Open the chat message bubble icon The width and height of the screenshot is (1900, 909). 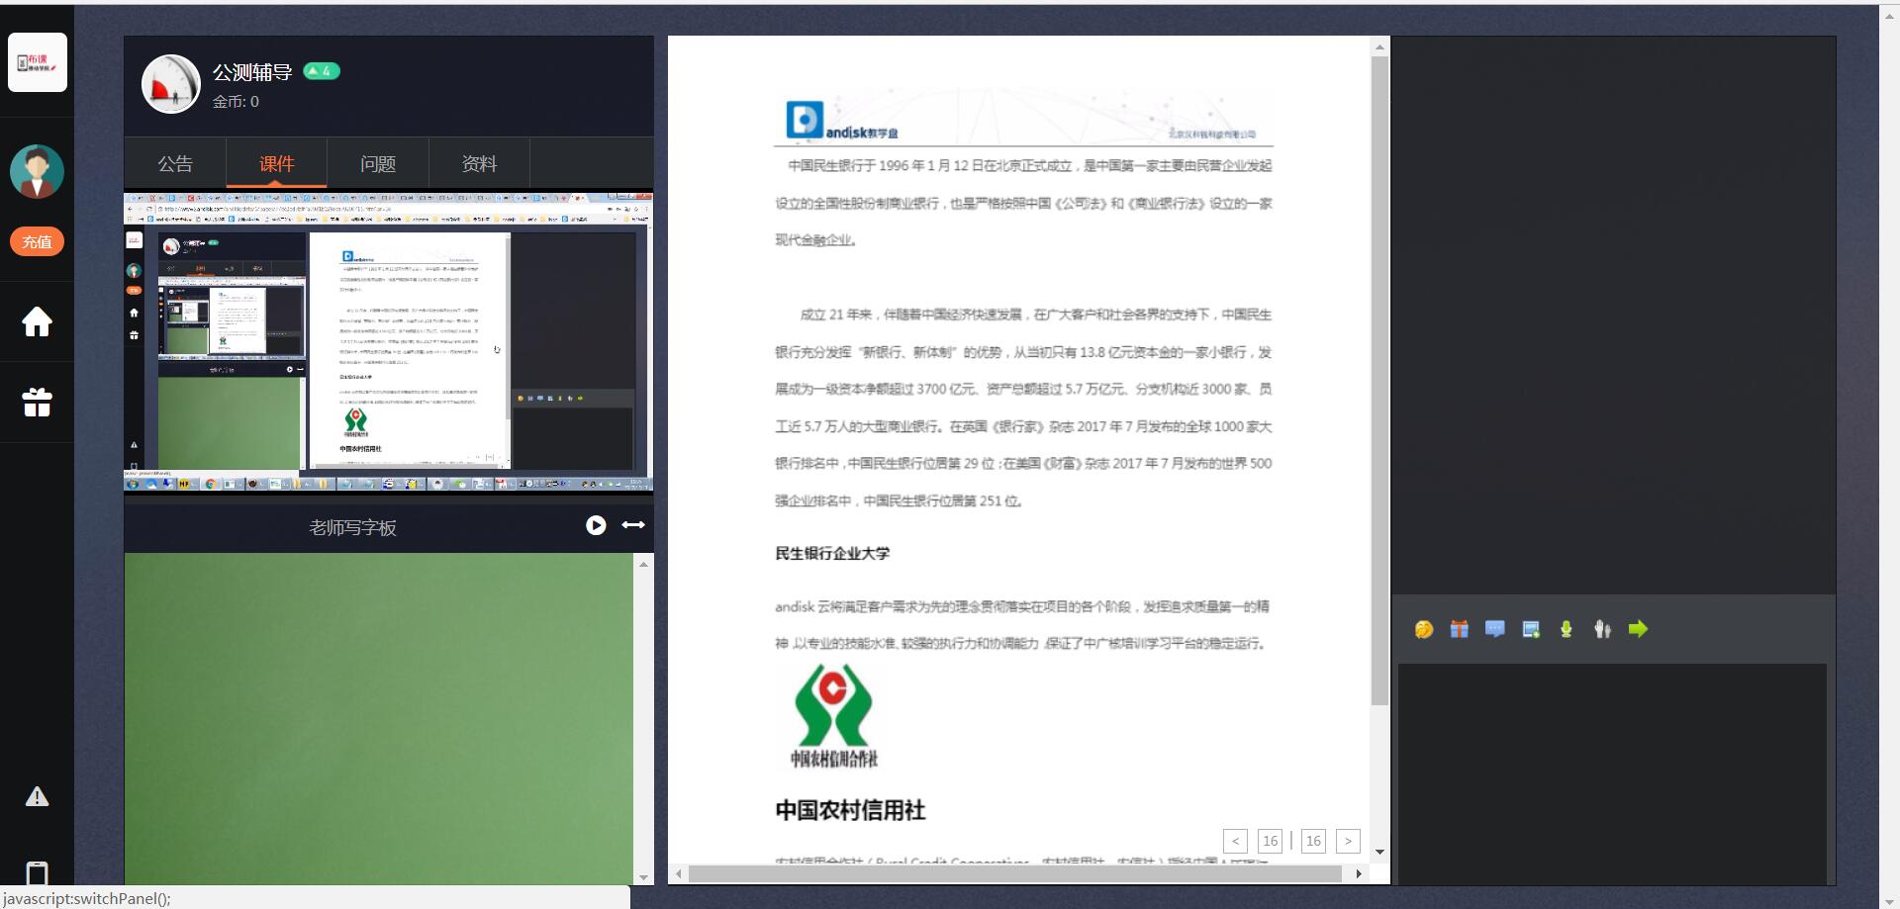point(1494,629)
